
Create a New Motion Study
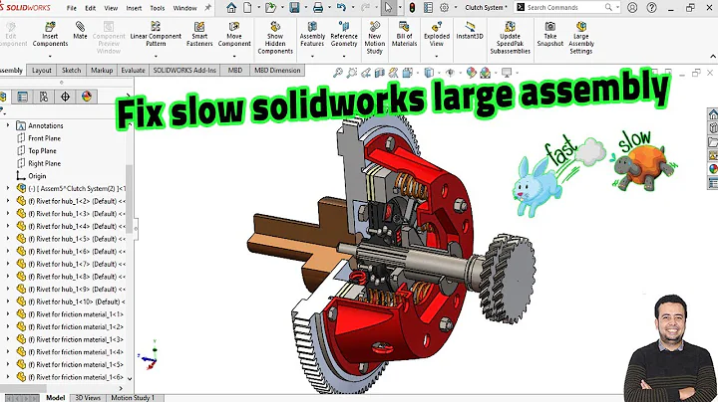[x=375, y=38]
